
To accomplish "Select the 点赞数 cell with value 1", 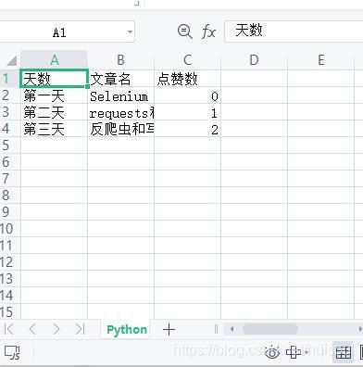I will tap(188, 112).
